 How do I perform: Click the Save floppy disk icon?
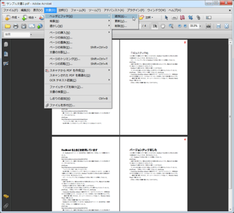pos(23,26)
